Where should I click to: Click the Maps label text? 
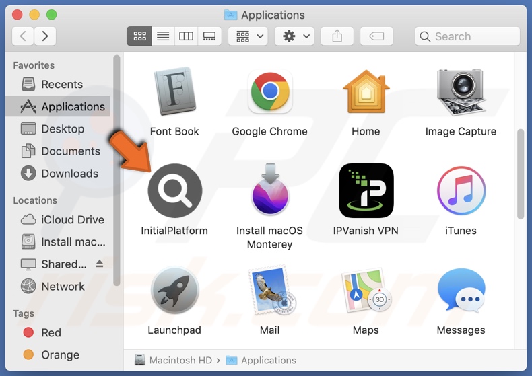coord(366,330)
